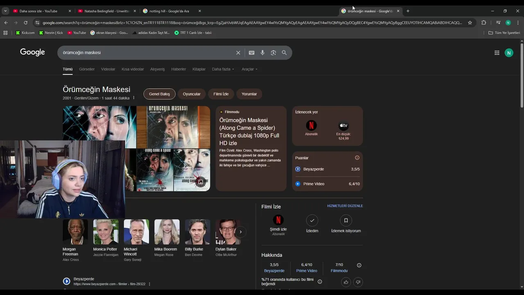The height and width of the screenshot is (295, 524).
Task: Select the Genel Bakış chip
Action: coord(159,94)
